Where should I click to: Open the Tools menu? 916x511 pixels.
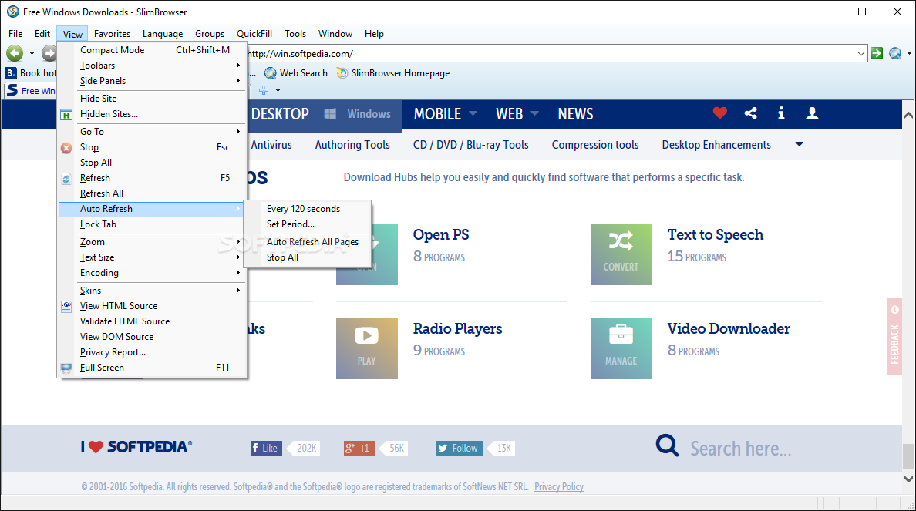[x=295, y=34]
